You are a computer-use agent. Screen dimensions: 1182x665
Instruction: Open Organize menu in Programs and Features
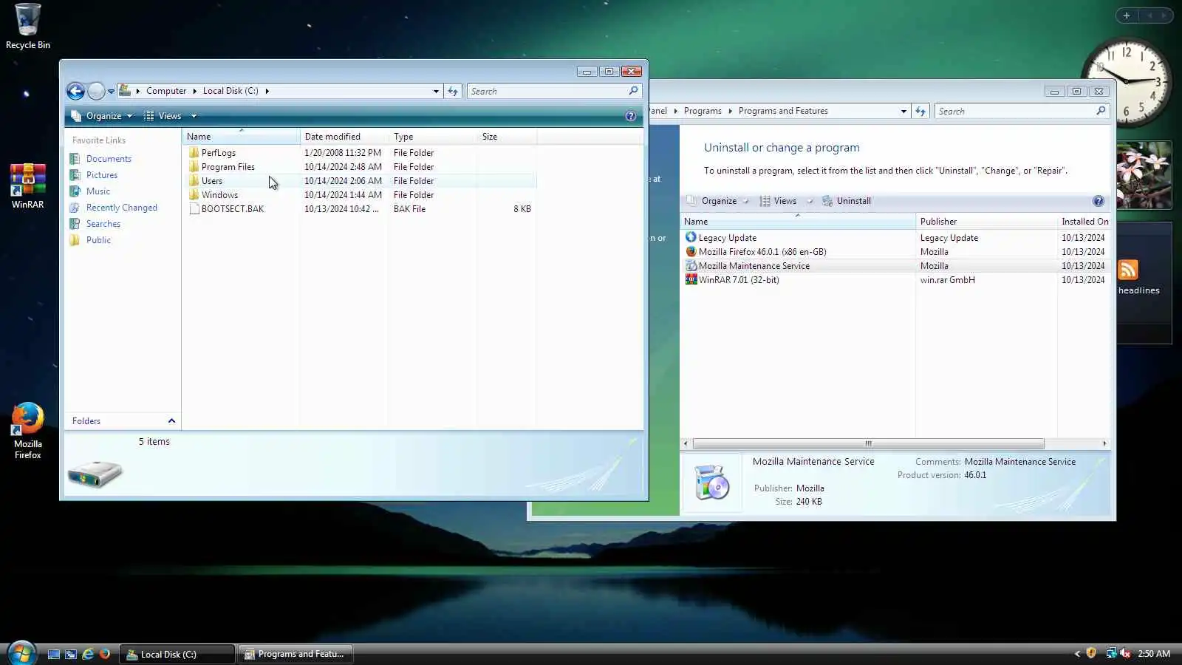717,201
